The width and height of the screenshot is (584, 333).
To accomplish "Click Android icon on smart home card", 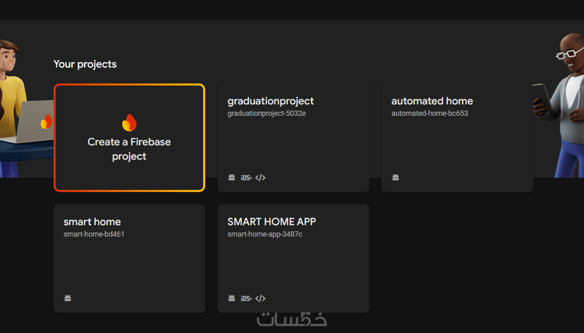I will pyautogui.click(x=68, y=298).
